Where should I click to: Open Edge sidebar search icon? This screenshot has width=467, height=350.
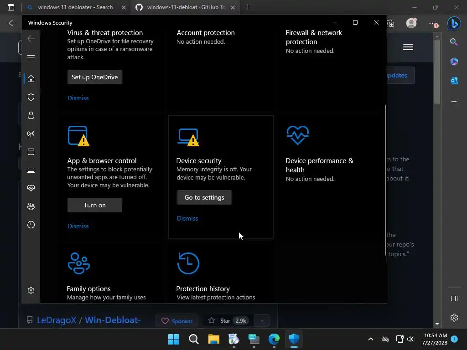[x=454, y=42]
